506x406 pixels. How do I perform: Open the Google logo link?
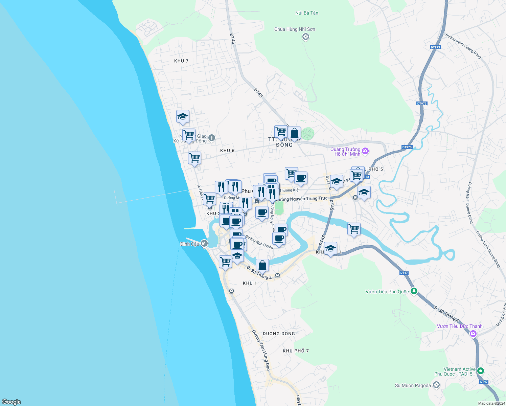click(x=11, y=401)
